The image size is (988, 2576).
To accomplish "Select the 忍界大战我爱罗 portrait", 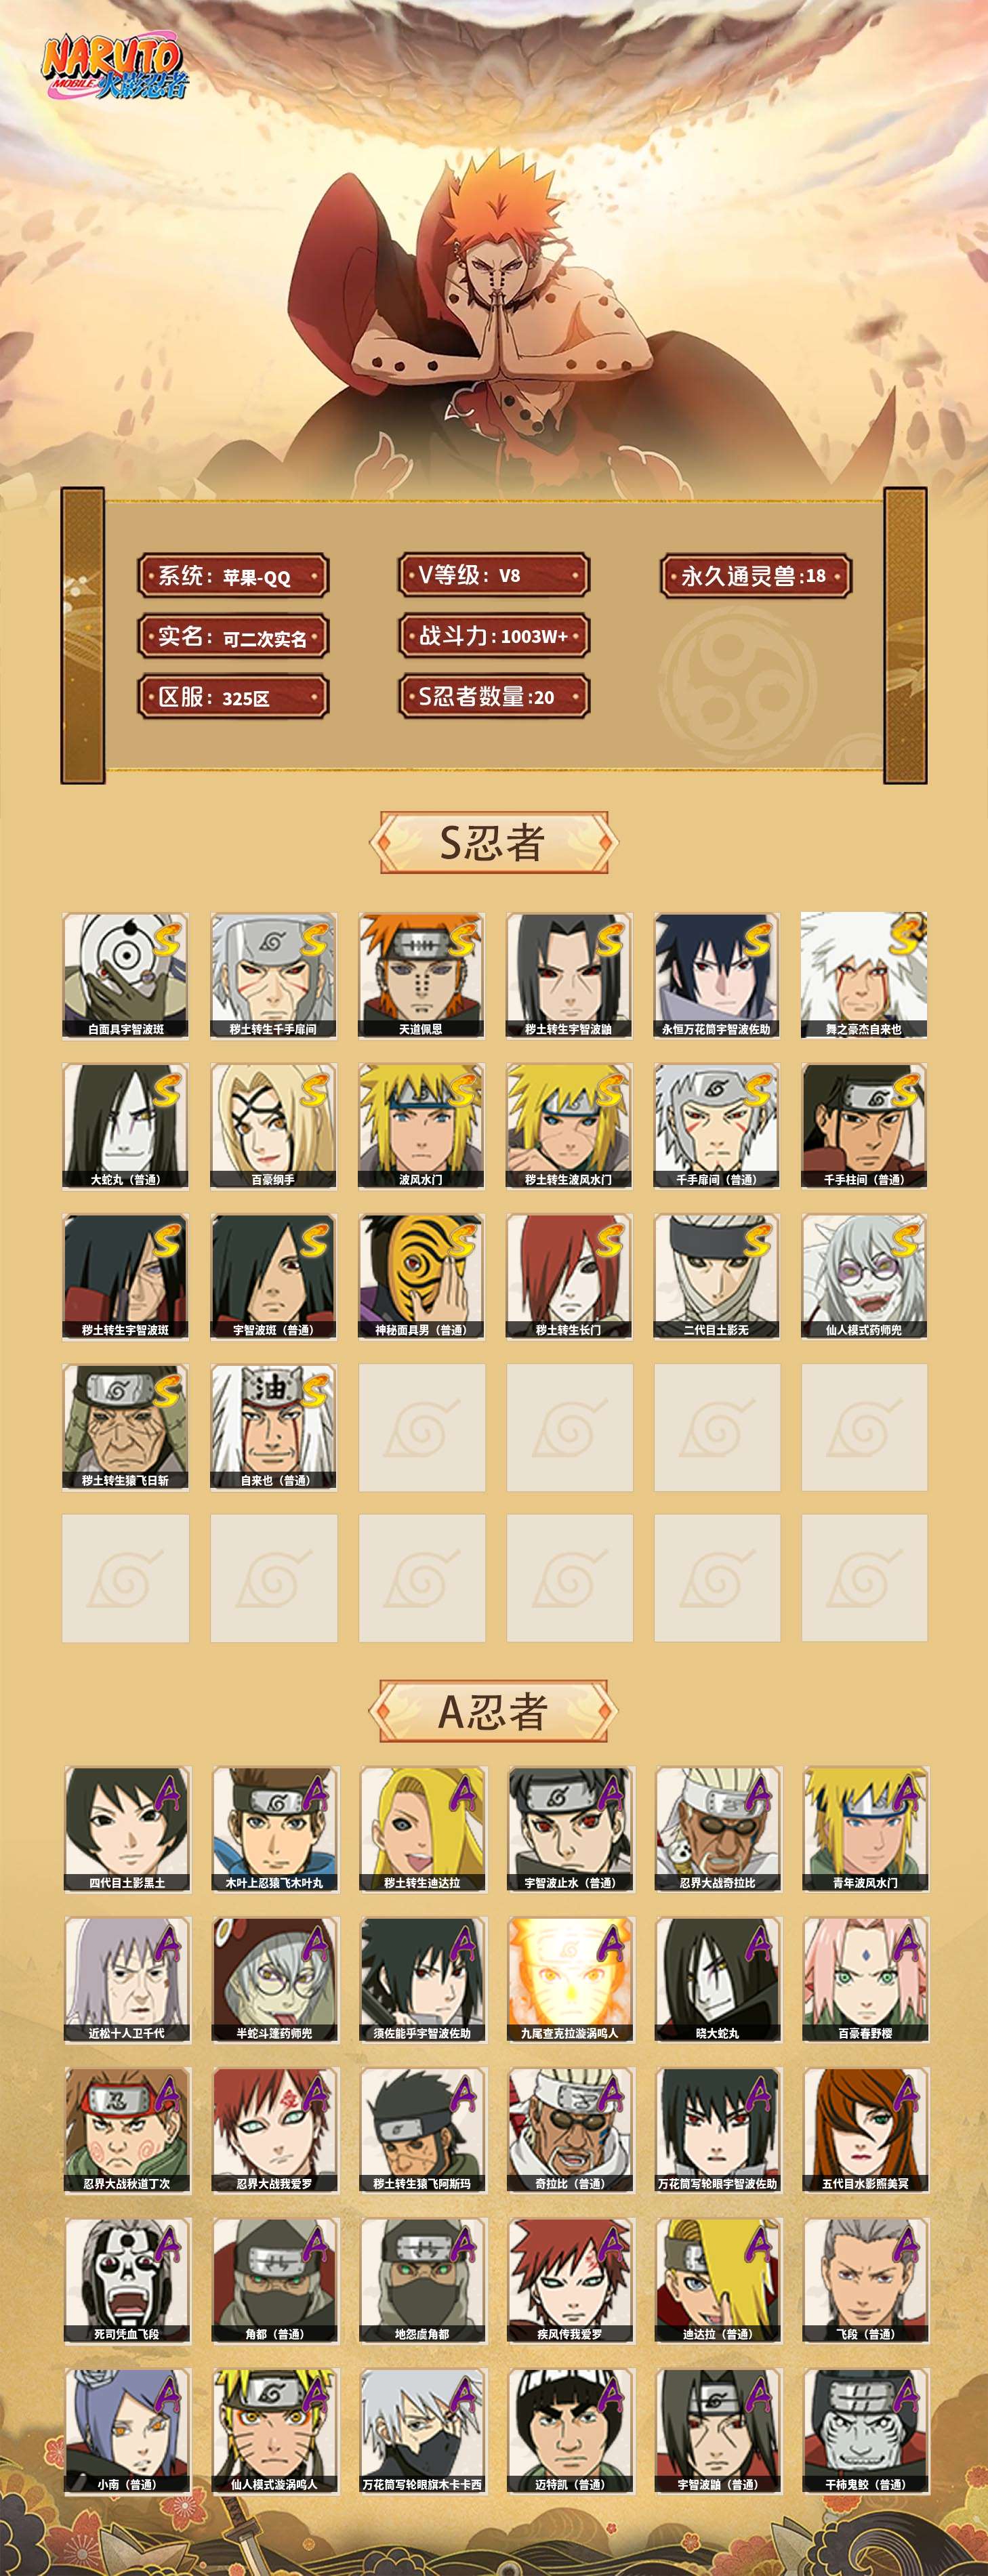I will 275,2130.
